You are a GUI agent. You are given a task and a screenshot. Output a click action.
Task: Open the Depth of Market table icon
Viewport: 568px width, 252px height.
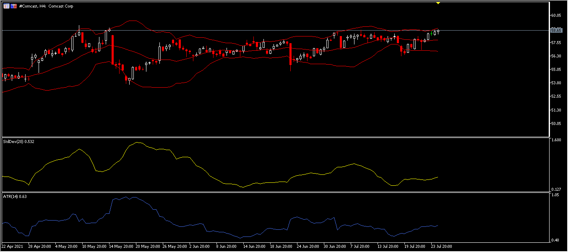(x=6, y=6)
